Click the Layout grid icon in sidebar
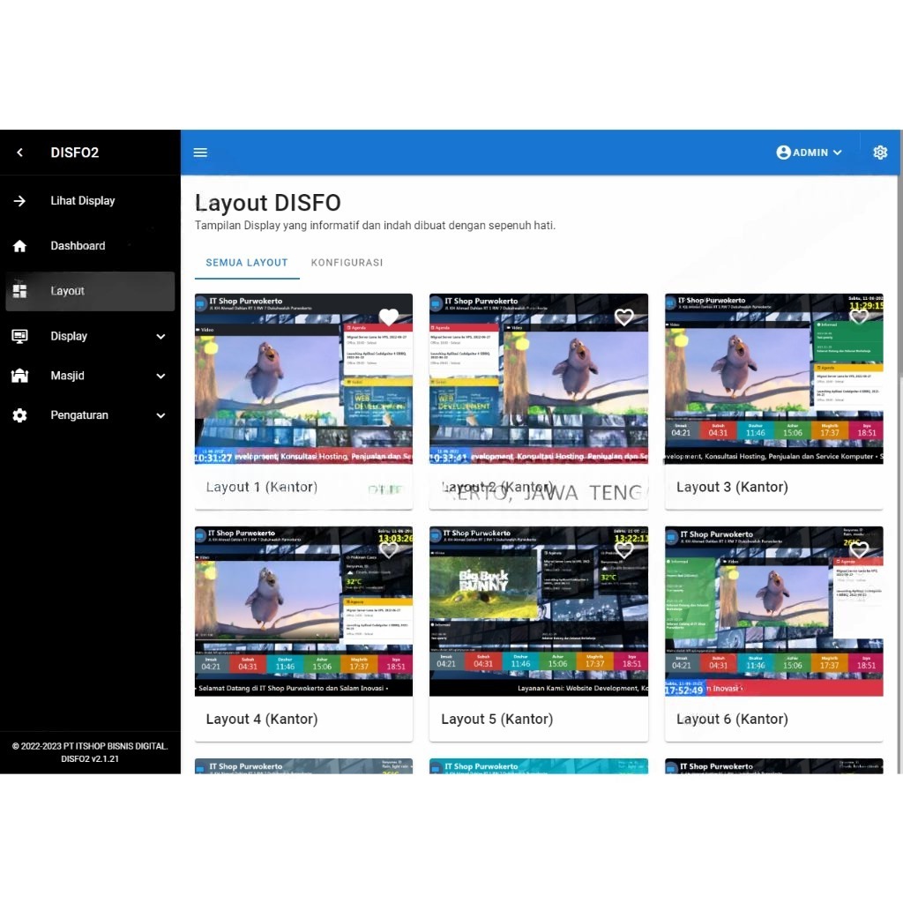 [x=19, y=291]
